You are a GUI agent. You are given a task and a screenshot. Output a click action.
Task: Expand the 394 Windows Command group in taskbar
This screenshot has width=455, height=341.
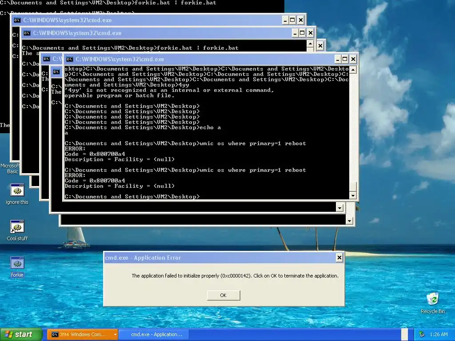pyautogui.click(x=115, y=334)
